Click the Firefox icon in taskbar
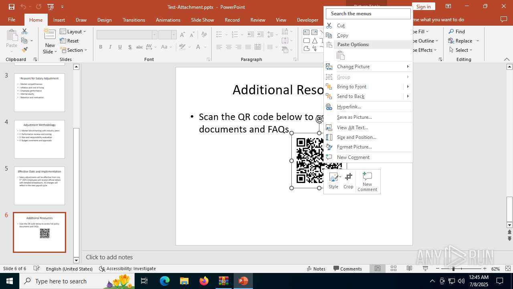This screenshot has height=289, width=513. pos(204,281)
